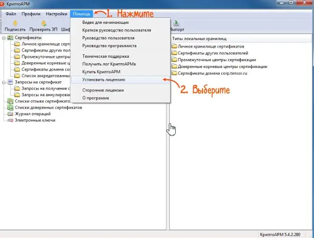Click the Помощь menu

(82, 14)
